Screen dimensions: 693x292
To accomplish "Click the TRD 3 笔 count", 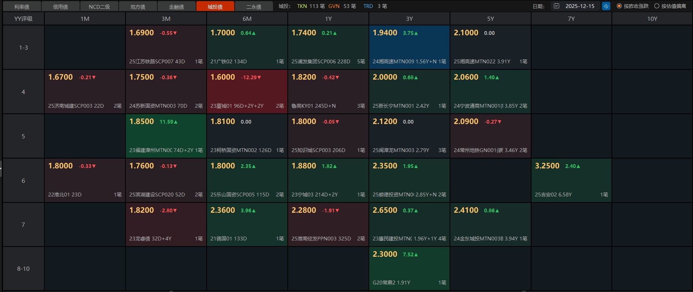I will tap(375, 6).
